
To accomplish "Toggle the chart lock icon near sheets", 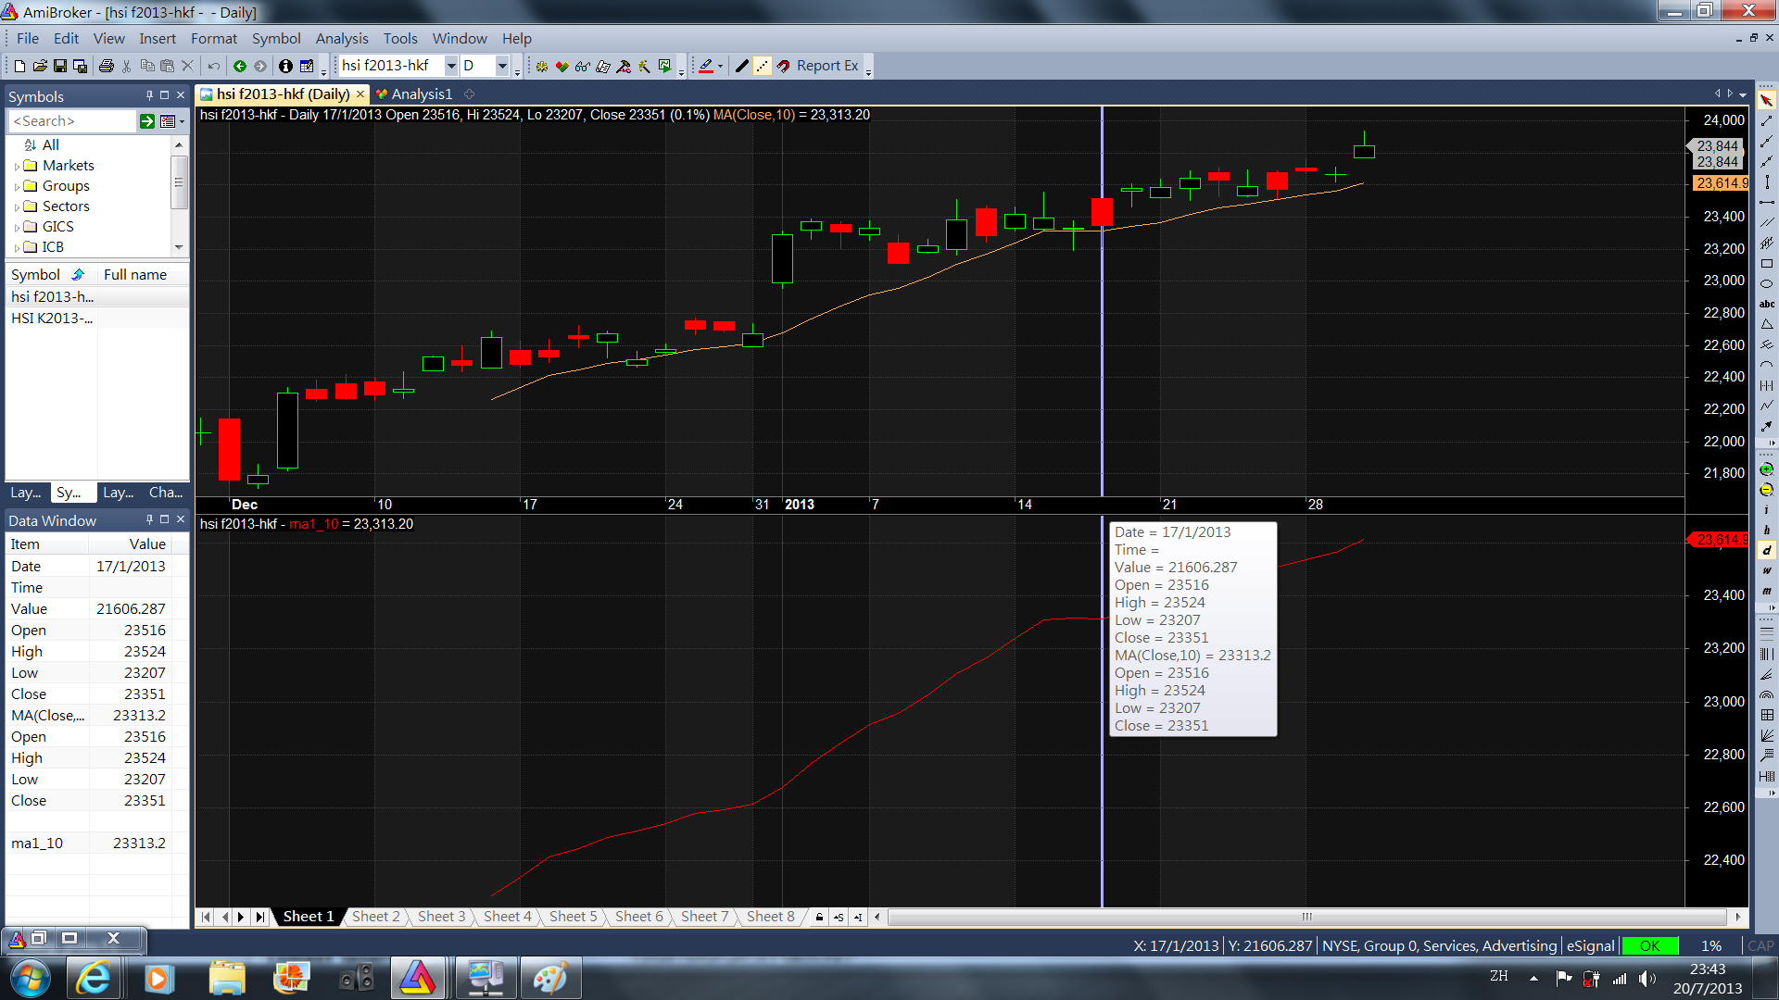I will click(819, 918).
